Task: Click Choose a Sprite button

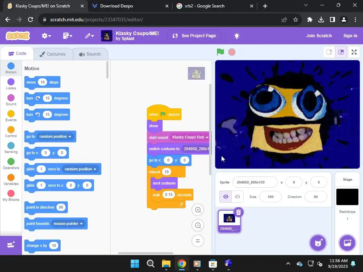Action: pyautogui.click(x=318, y=243)
